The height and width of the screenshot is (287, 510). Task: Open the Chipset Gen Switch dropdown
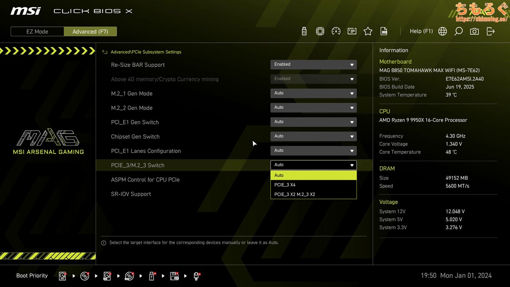click(313, 136)
